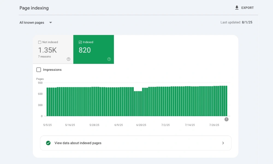The image size is (273, 164).
Task: Click the Impressions label text
Action: point(52,70)
